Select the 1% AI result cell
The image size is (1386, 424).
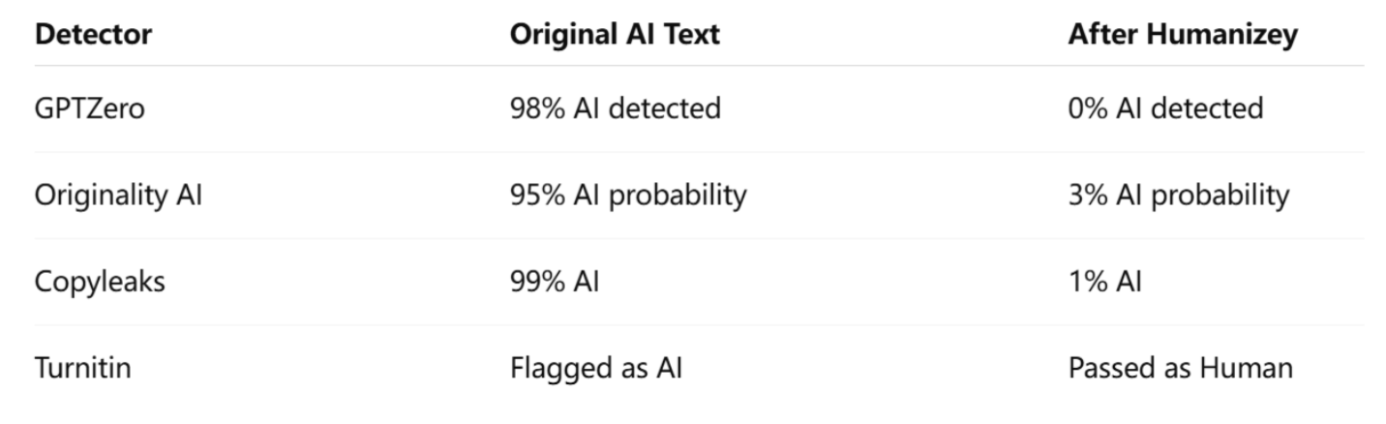tap(1104, 282)
